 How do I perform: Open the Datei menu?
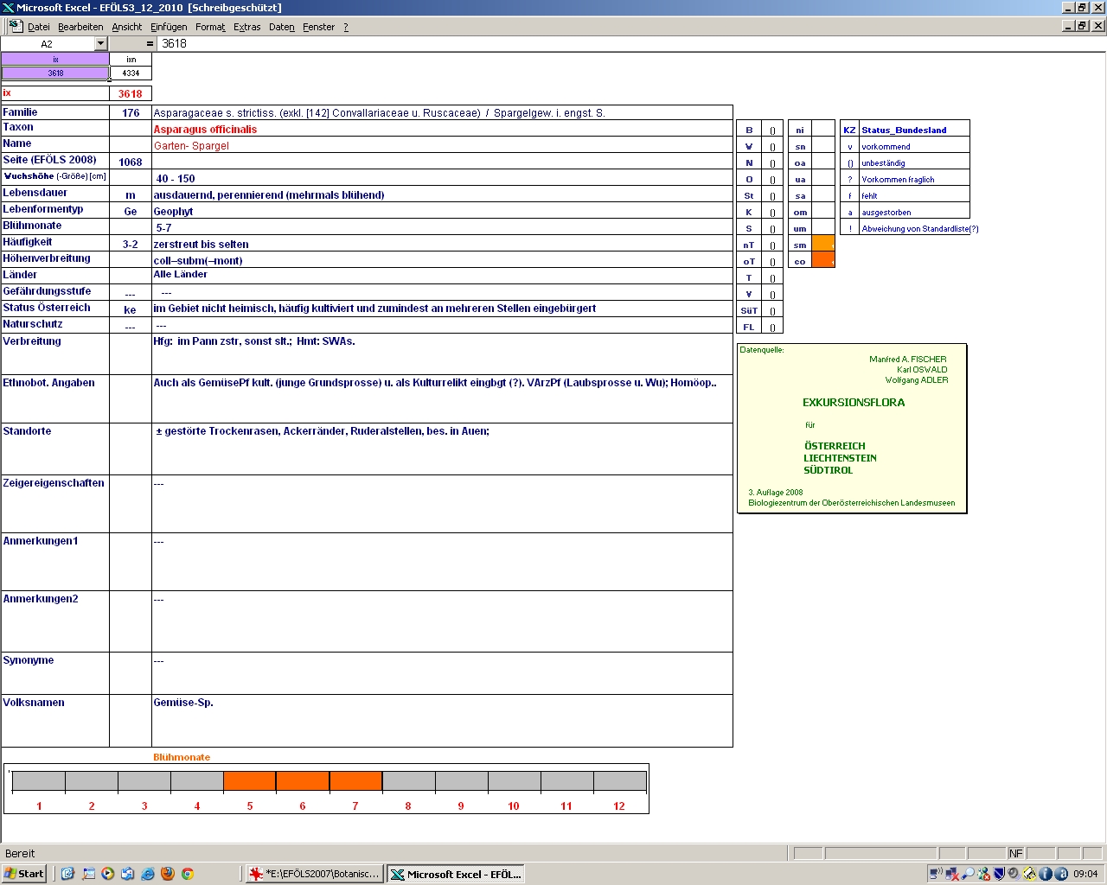pyautogui.click(x=39, y=27)
